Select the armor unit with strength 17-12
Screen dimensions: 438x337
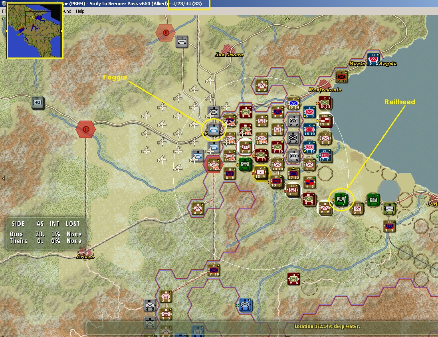(x=293, y=173)
